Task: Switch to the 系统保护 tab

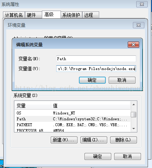Action: click(71, 15)
